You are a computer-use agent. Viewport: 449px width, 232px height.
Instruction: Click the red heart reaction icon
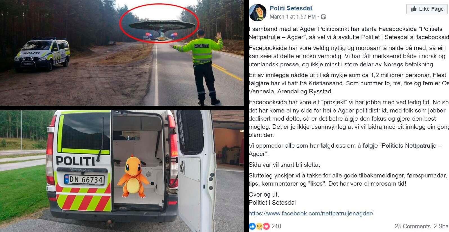pos(266,226)
